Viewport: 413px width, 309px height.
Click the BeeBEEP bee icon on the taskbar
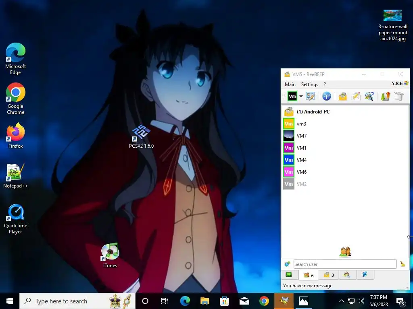(x=284, y=301)
